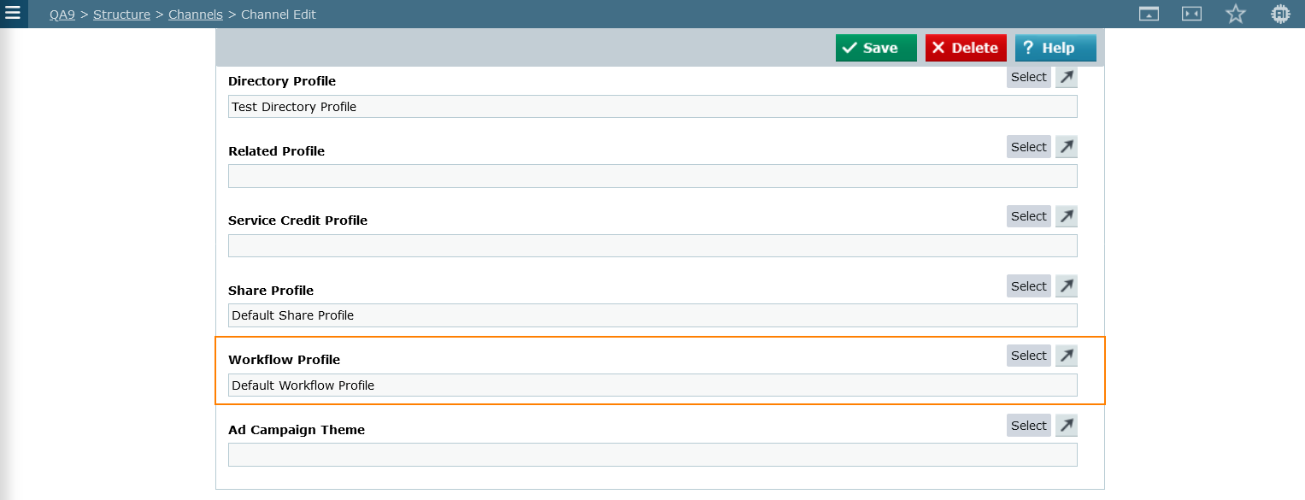Select a Workflow Profile

tap(1029, 356)
